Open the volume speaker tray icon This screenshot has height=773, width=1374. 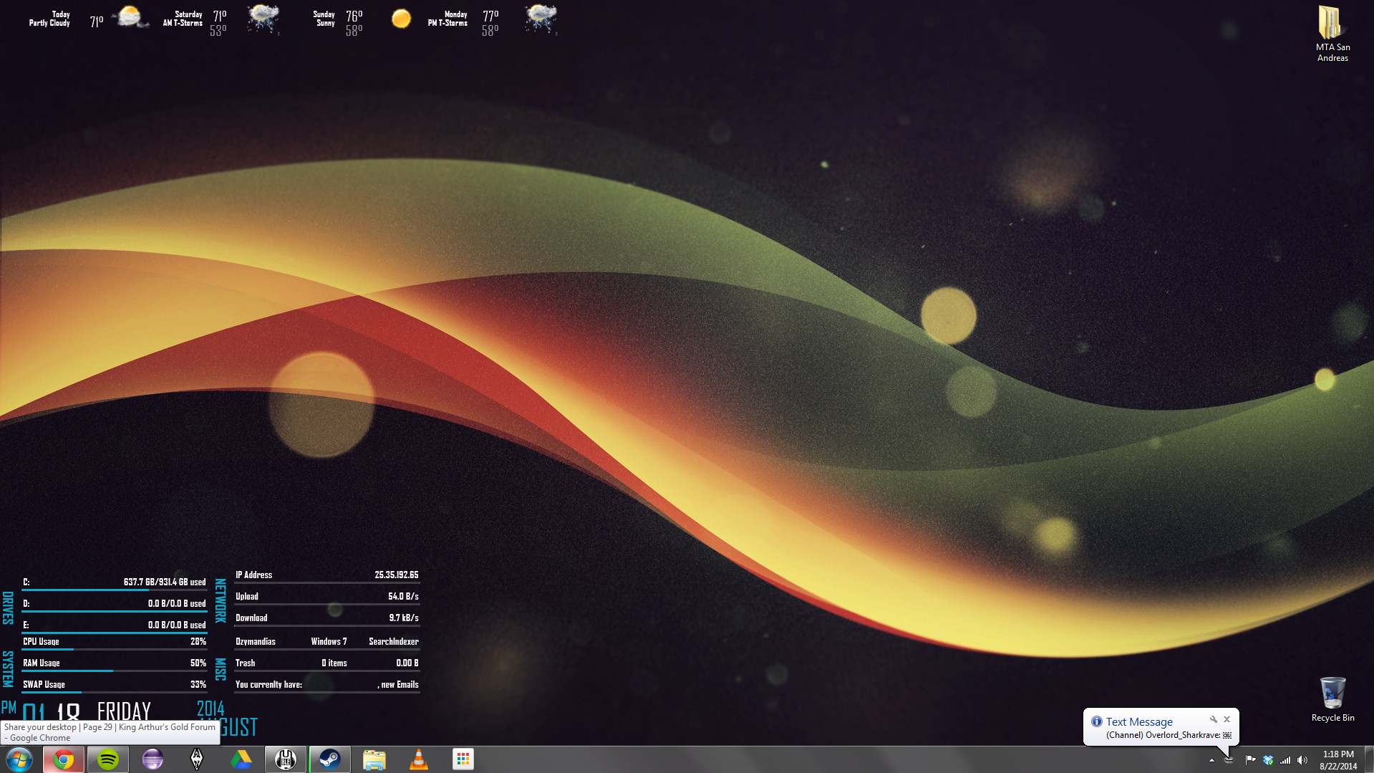pyautogui.click(x=1302, y=760)
